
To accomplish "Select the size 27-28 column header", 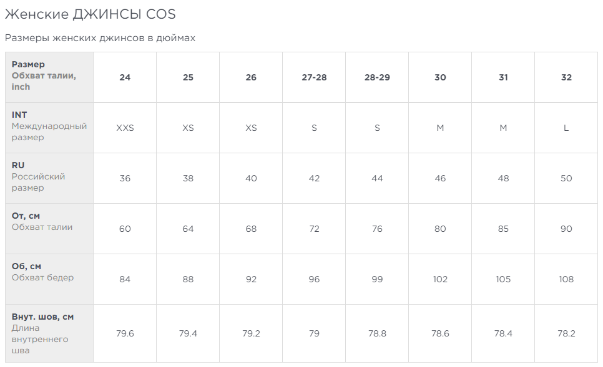I will pos(314,77).
